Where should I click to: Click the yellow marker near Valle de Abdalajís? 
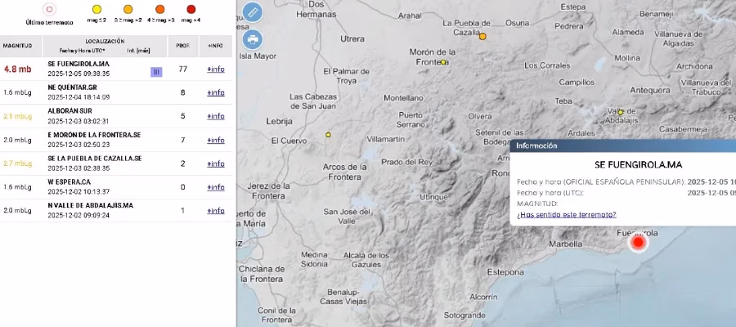[622, 112]
